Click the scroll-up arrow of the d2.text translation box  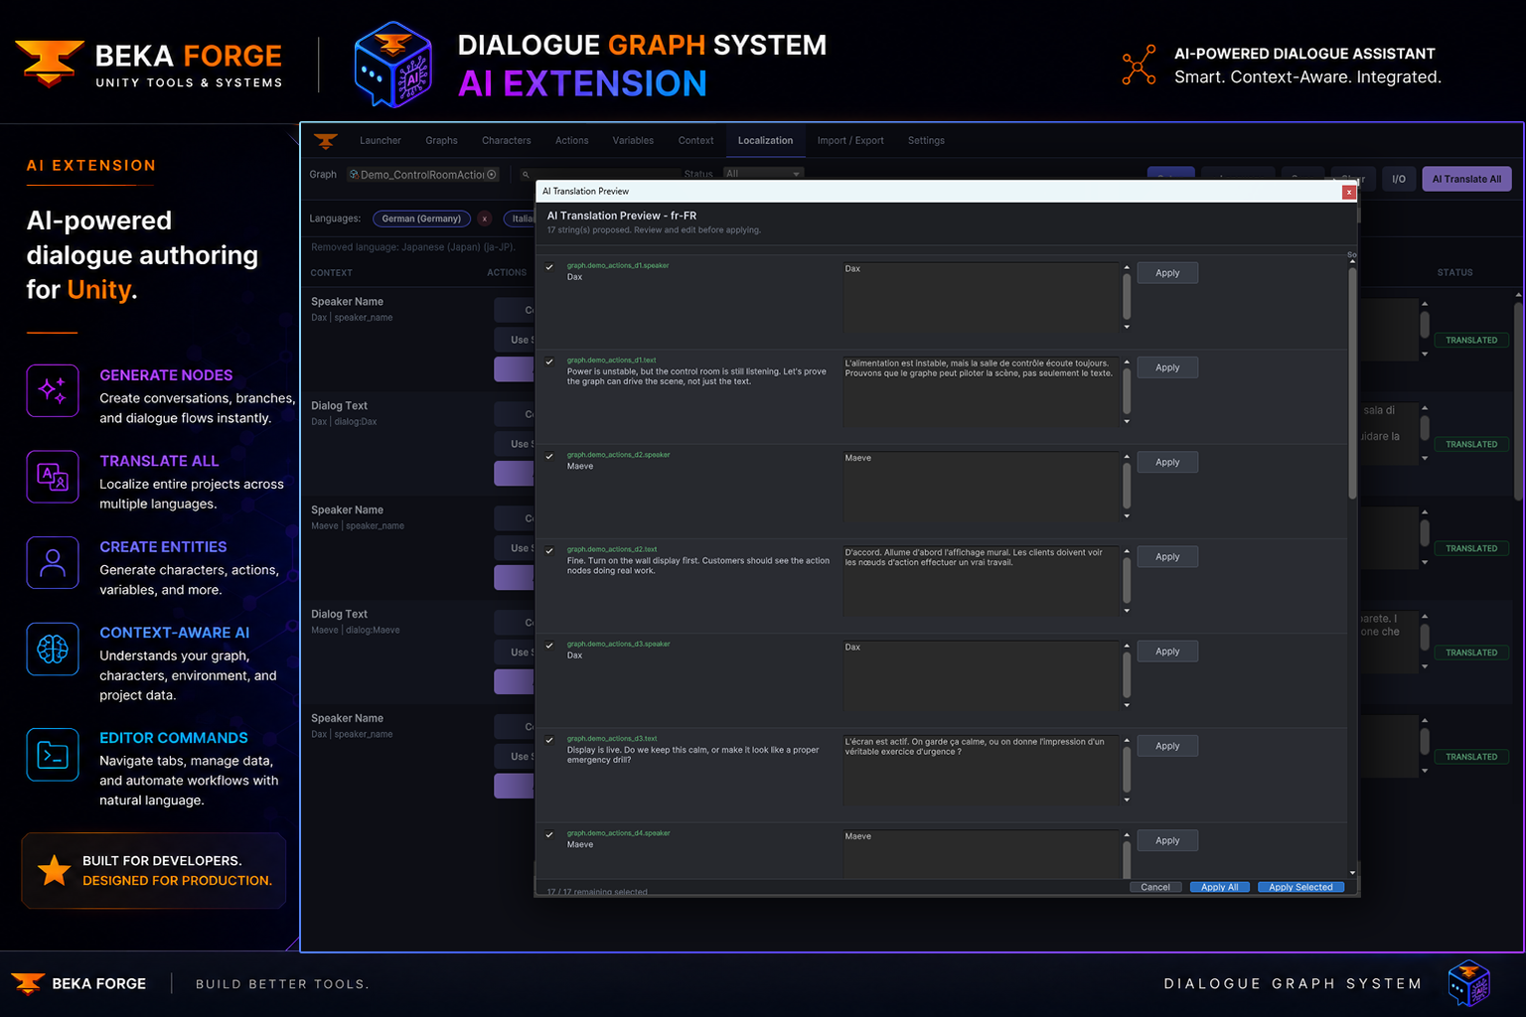1127,551
